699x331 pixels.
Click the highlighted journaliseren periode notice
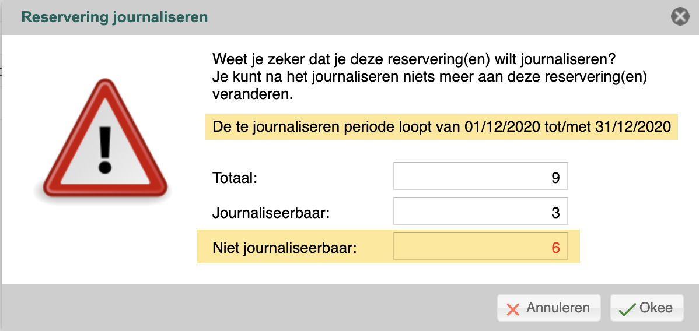click(441, 126)
